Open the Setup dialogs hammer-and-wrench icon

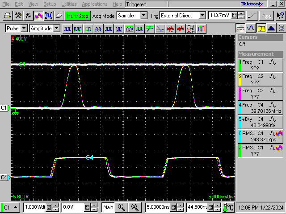click(x=18, y=16)
